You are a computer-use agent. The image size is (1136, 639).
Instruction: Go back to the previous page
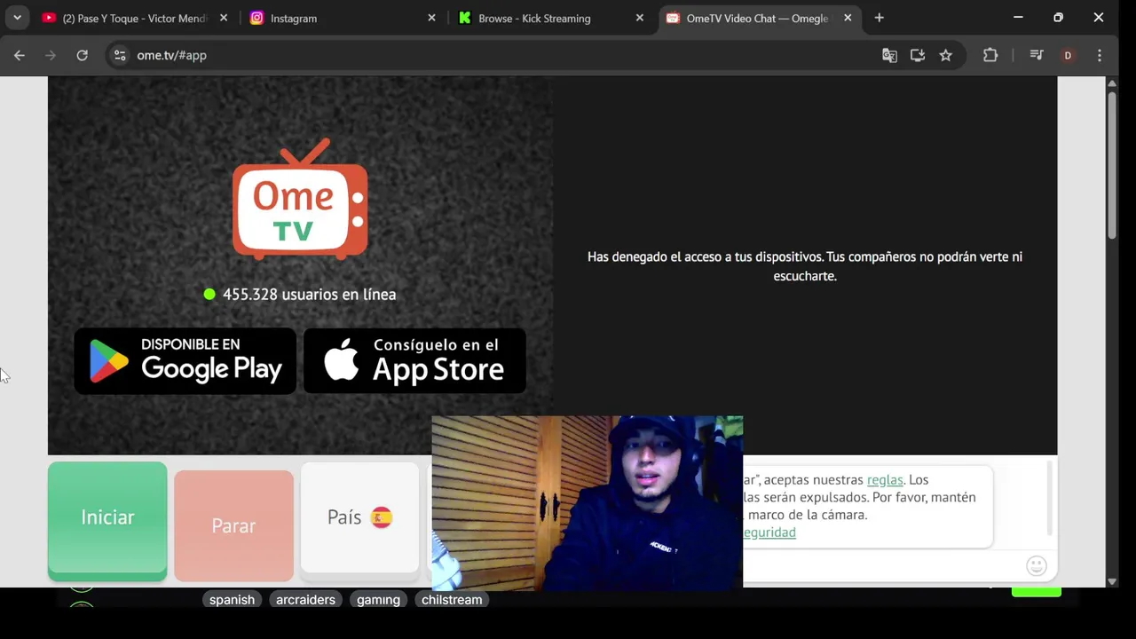pos(20,55)
